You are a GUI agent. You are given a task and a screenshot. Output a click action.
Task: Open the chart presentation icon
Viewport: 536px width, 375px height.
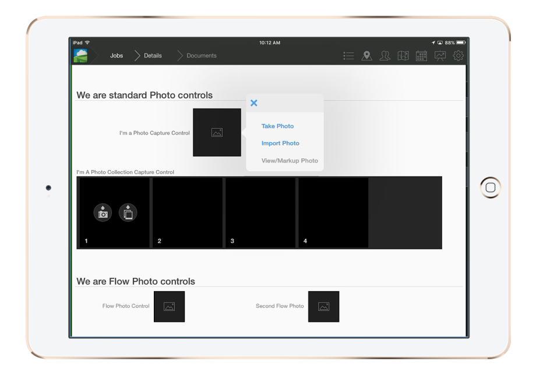tap(440, 56)
